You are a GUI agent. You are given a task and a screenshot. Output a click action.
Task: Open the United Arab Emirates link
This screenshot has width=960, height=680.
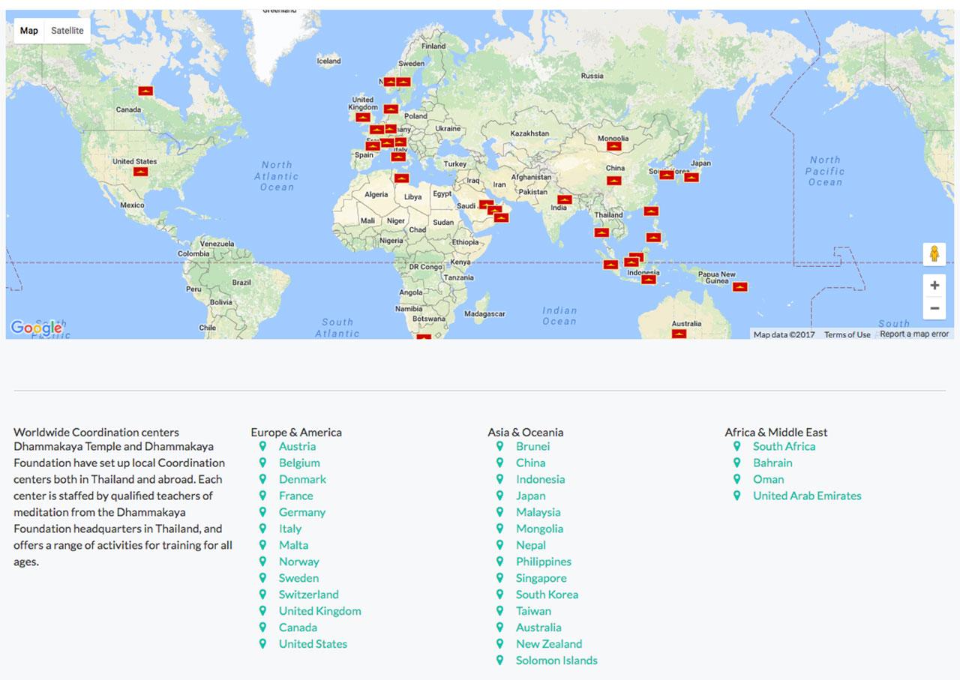[x=807, y=496]
